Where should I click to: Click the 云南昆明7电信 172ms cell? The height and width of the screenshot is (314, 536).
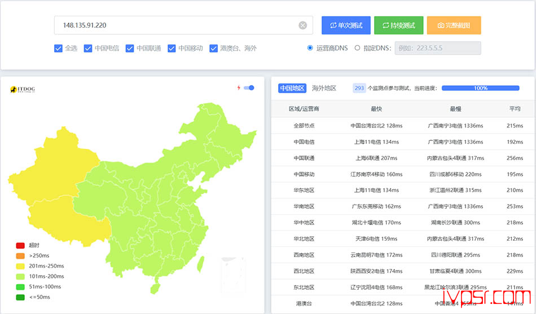[376, 255]
